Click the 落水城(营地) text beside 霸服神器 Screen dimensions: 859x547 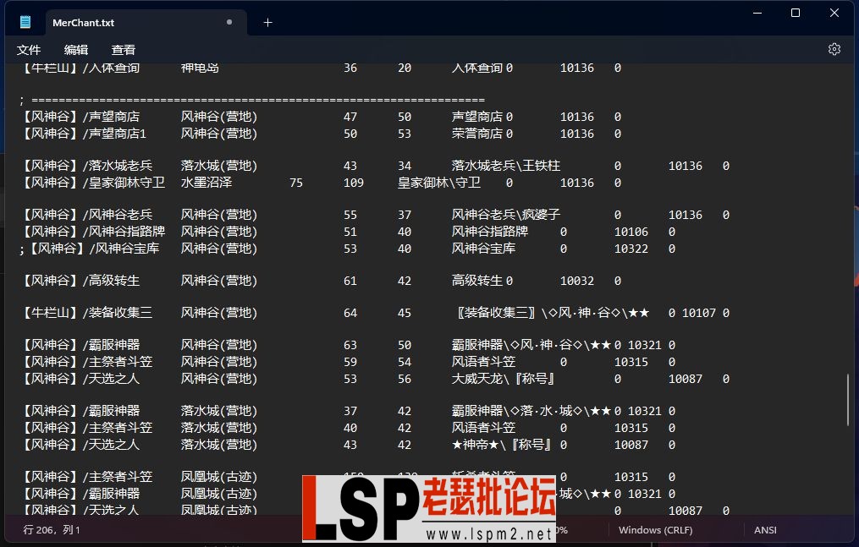(x=218, y=411)
